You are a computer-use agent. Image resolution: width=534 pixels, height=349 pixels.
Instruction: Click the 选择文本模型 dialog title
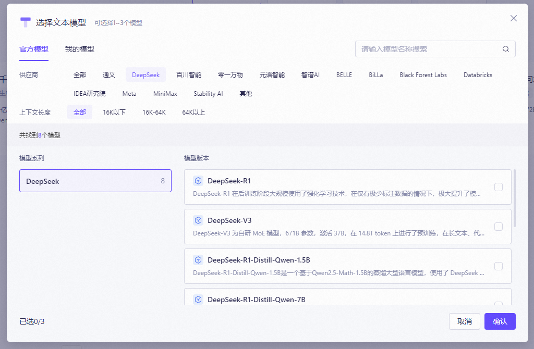coord(61,23)
